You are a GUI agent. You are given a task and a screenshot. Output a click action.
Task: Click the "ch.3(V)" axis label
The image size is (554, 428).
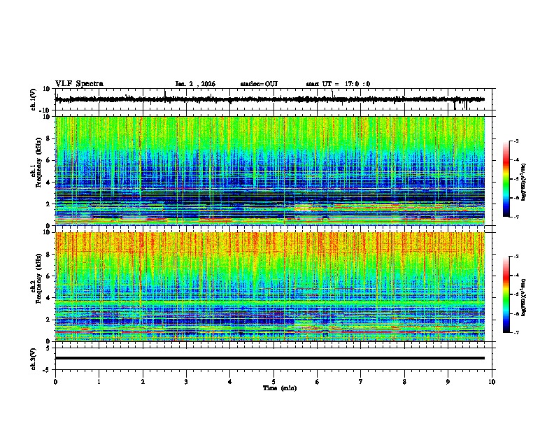34,359
